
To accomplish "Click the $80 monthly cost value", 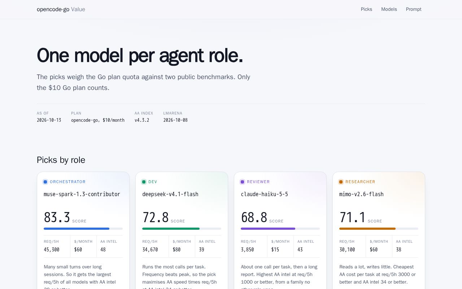I will pyautogui.click(x=177, y=250).
